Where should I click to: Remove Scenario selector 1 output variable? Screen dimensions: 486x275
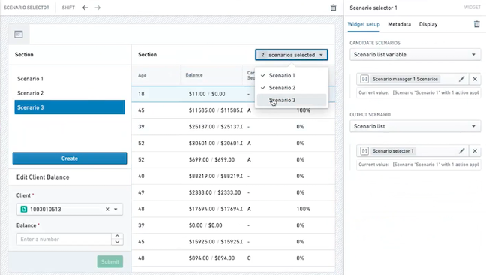tap(475, 151)
